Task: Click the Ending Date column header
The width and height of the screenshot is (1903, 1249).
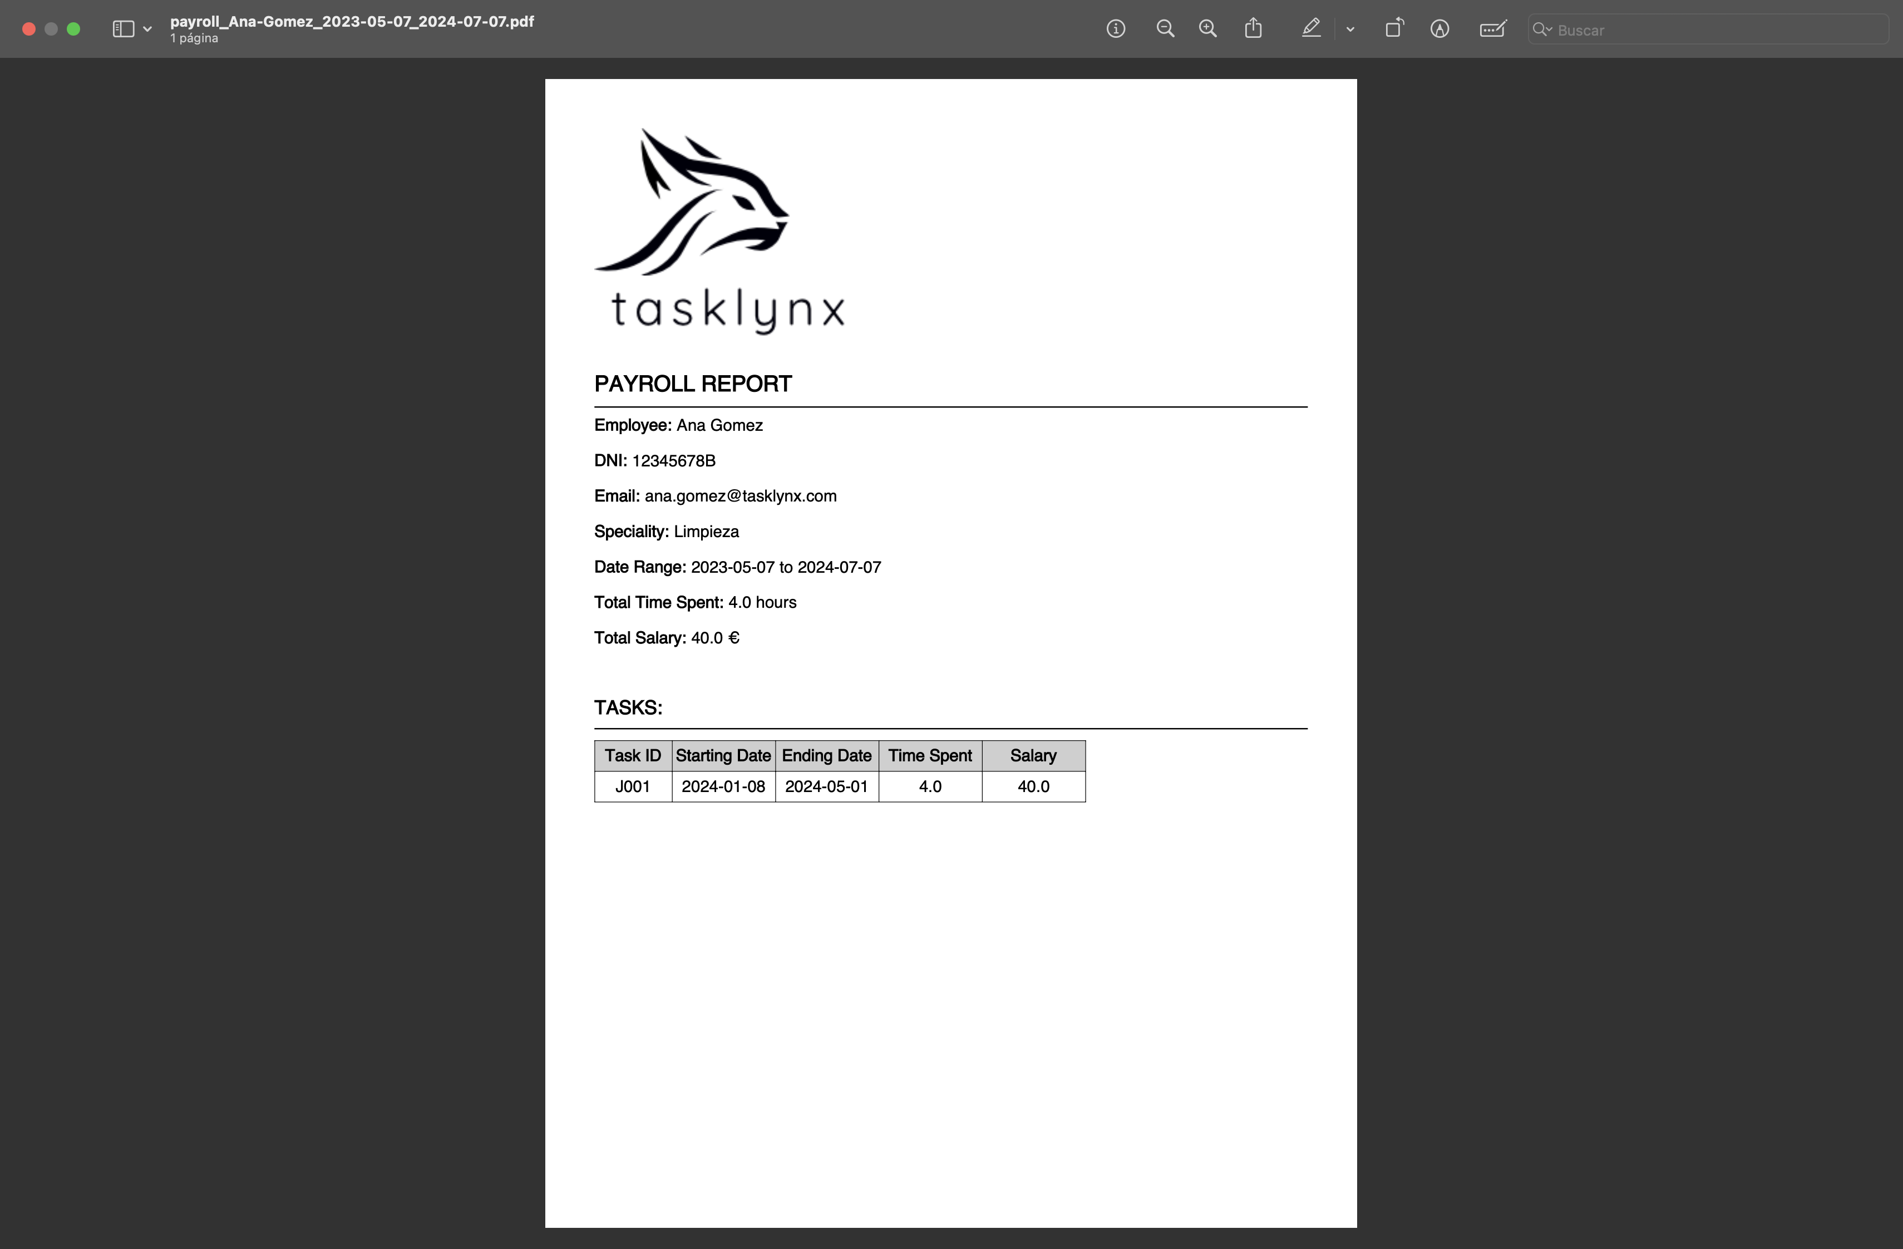Action: 827,756
